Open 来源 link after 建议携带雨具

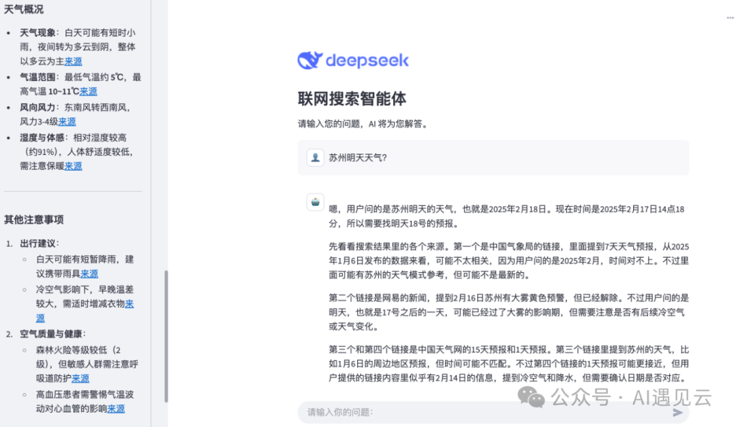[x=89, y=274]
